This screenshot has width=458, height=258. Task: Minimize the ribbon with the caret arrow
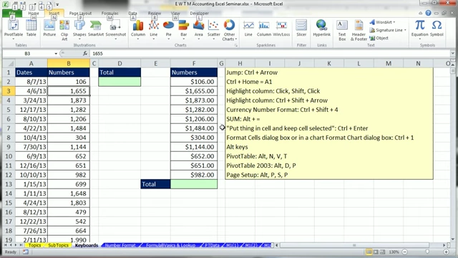click(x=420, y=13)
